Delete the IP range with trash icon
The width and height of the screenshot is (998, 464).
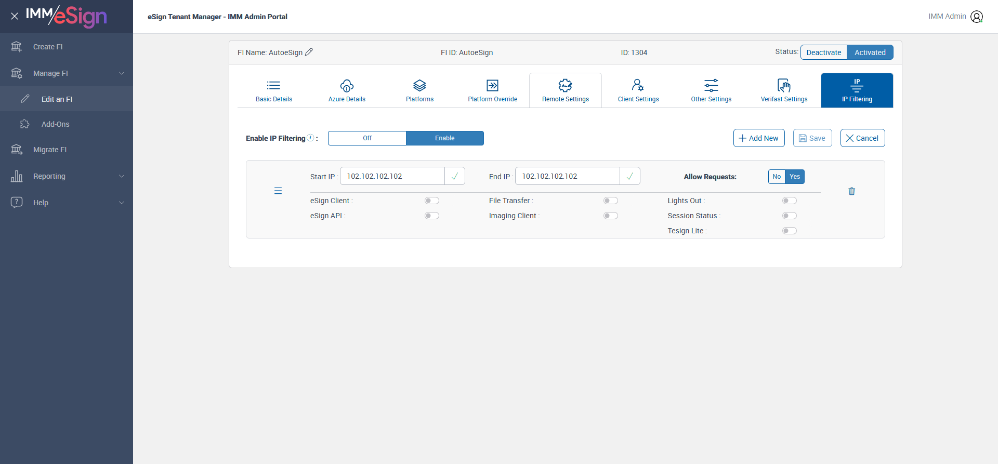pyautogui.click(x=851, y=191)
